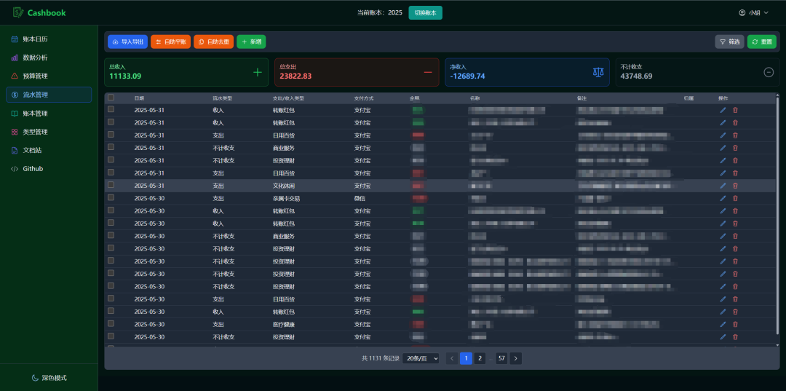This screenshot has height=391, width=786.
Task: Click the red minus icon in 总支出 card
Action: pyautogui.click(x=428, y=72)
